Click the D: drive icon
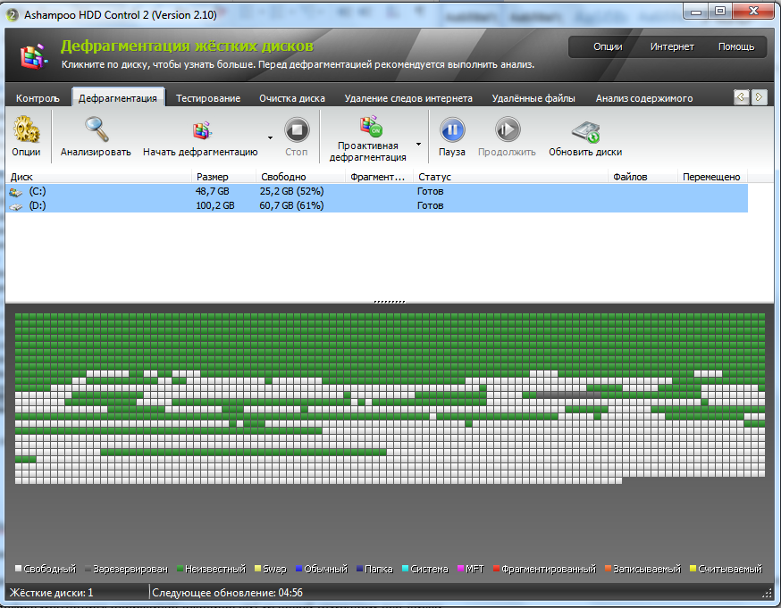The width and height of the screenshot is (781, 608). 16,206
